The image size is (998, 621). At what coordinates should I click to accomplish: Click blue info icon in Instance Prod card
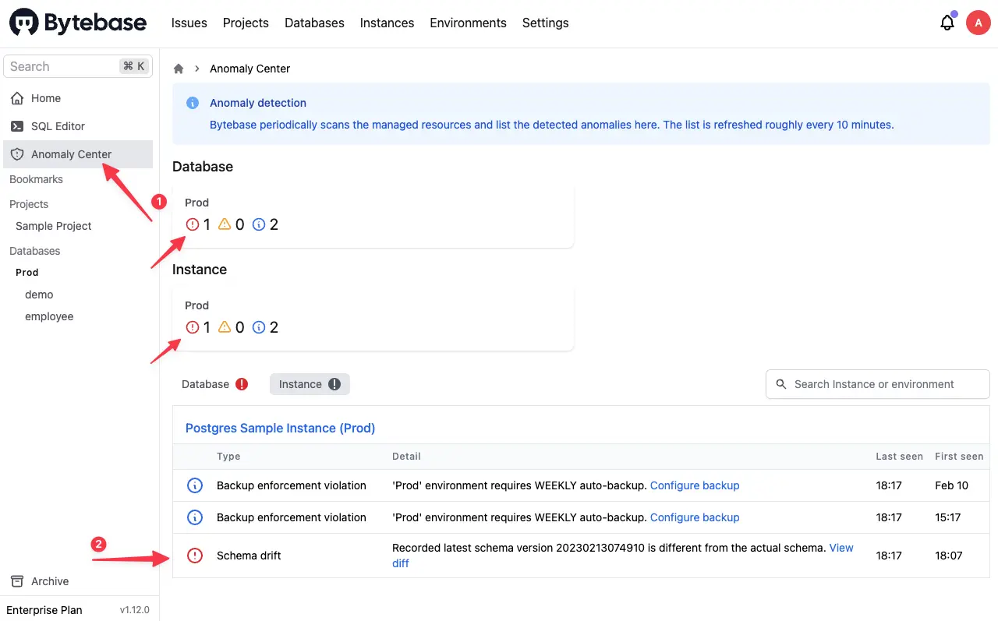[259, 327]
